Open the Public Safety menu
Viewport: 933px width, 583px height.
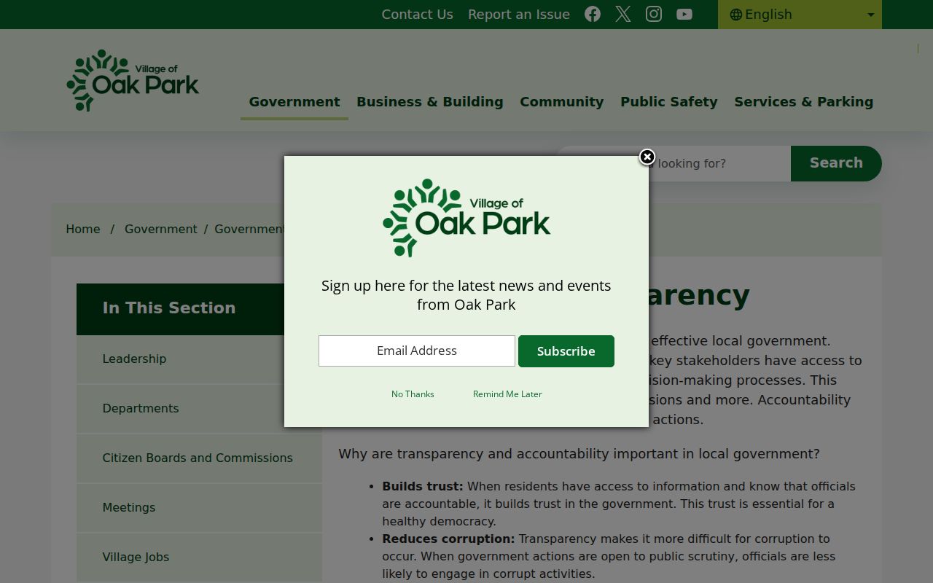pos(669,102)
